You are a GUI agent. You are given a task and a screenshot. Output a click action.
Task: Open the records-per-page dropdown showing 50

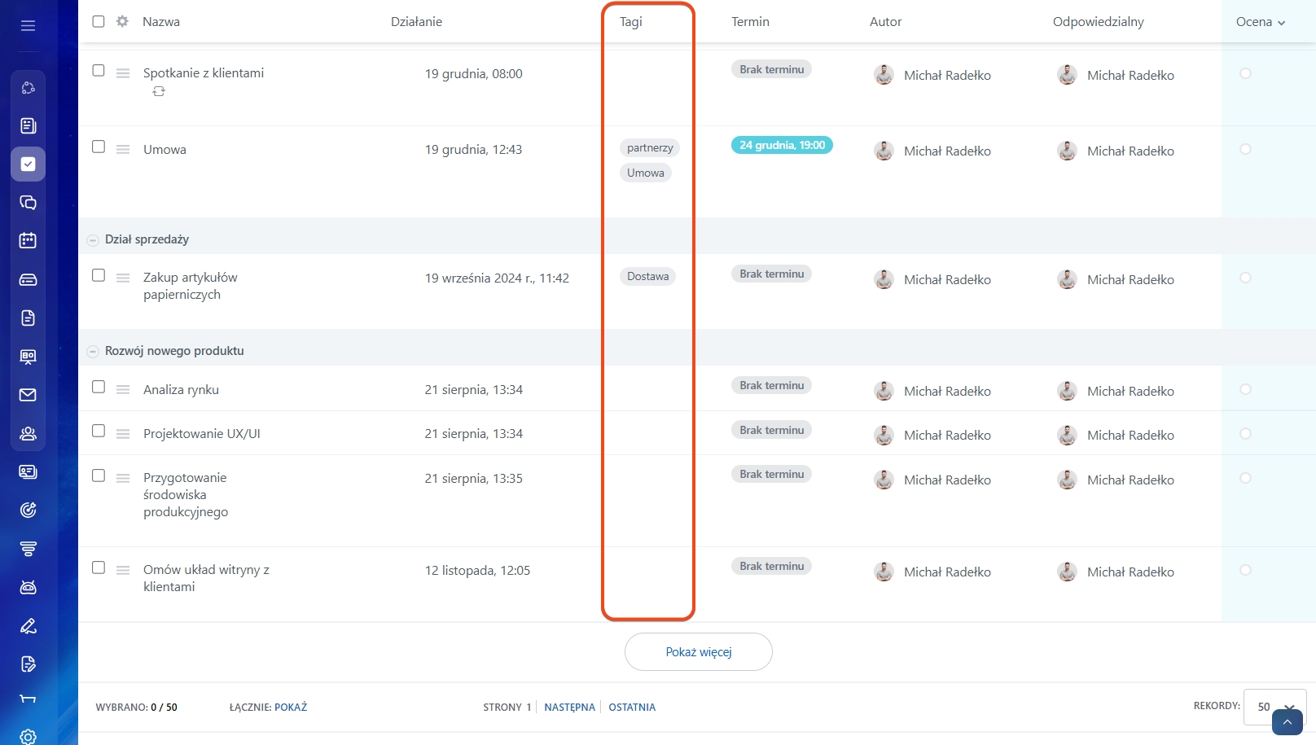(x=1274, y=707)
